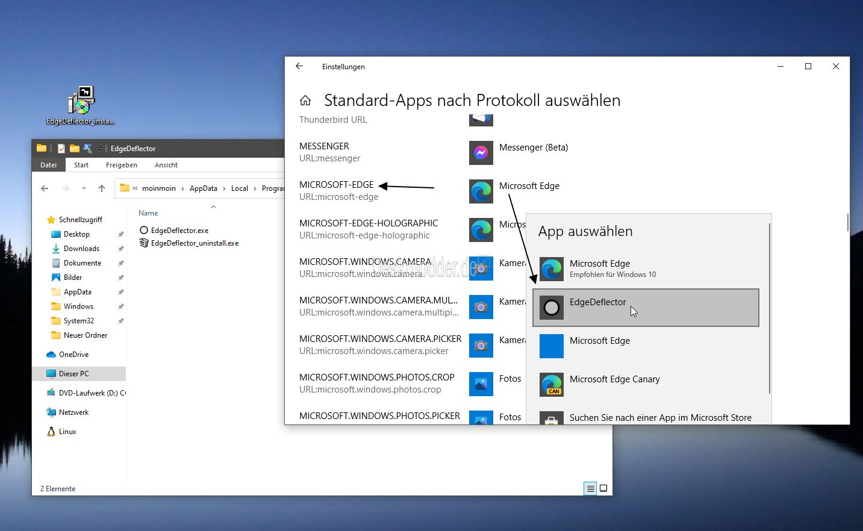Click the MESSENGER protocol label
The image size is (863, 531).
click(324, 146)
